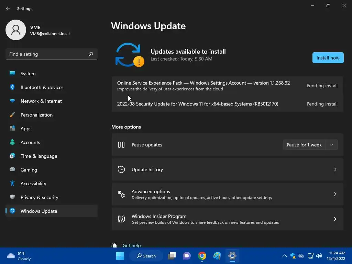Screen dimensions: 352x264
Task: Click the Accounts person icon
Action: [x=12, y=142]
